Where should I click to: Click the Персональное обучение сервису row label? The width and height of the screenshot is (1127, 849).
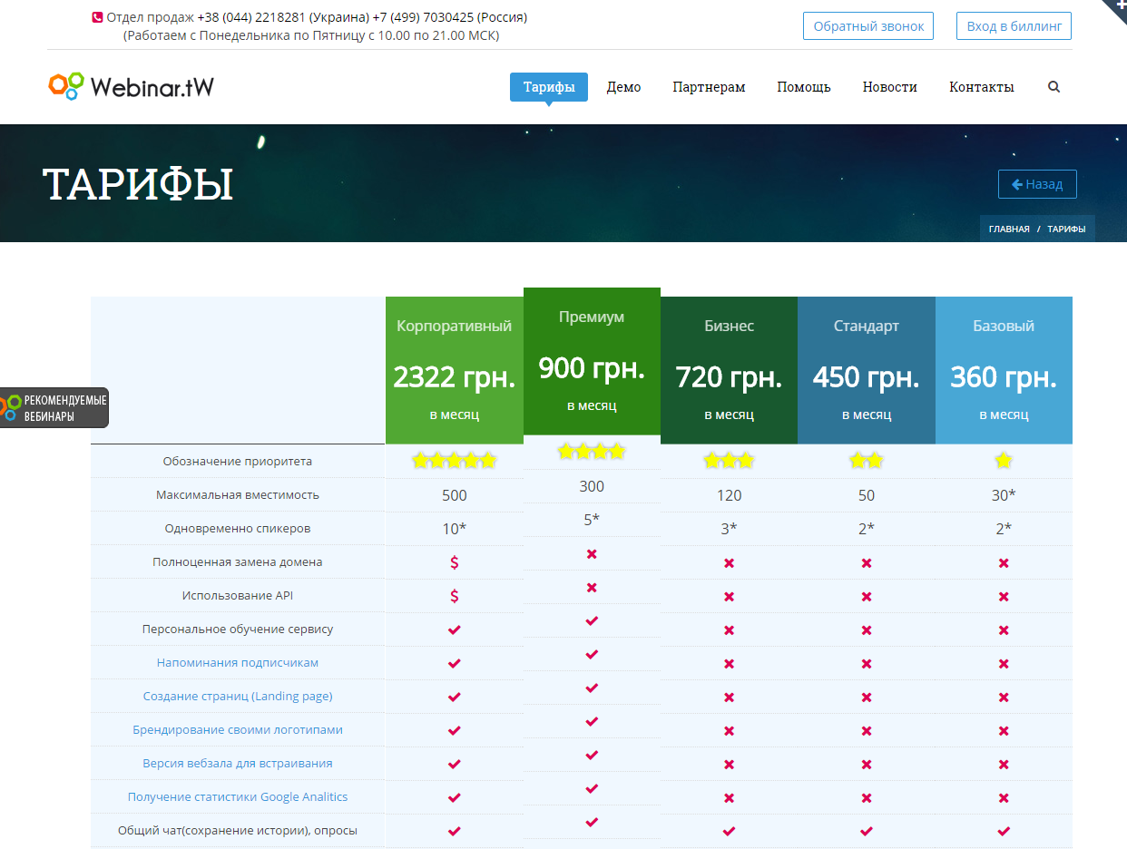238,629
